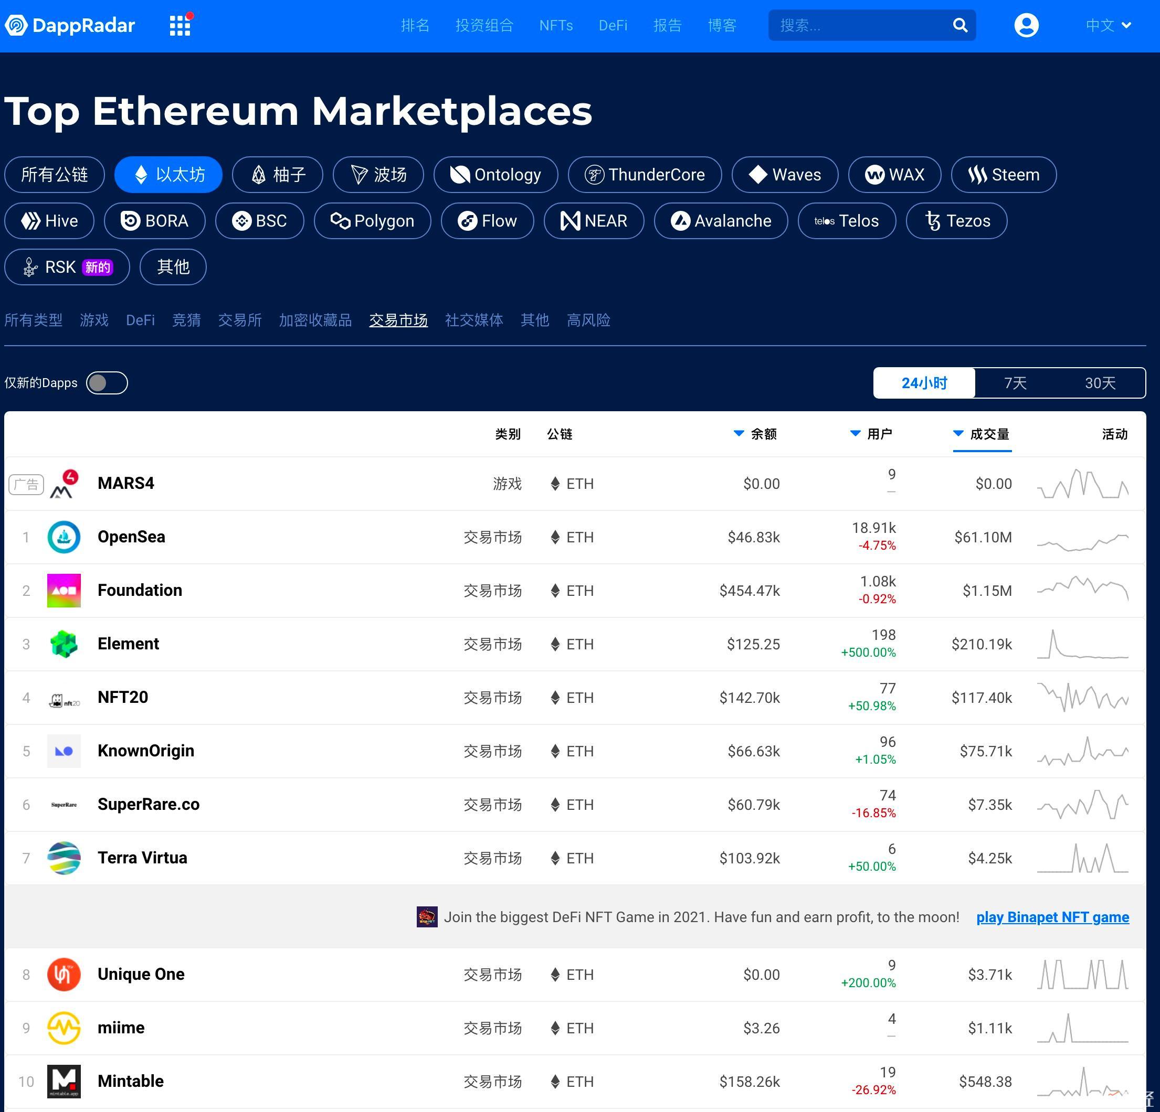Select the 加密收藏品 category tab
The width and height of the screenshot is (1160, 1112).
(x=315, y=320)
